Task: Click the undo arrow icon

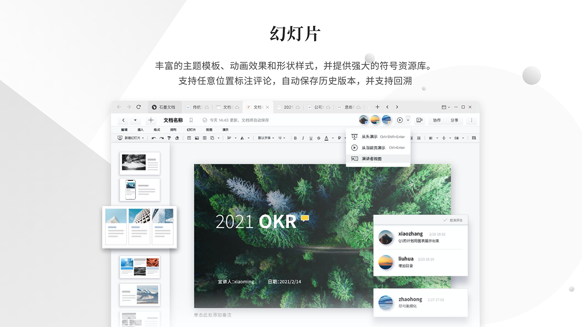Action: point(154,138)
